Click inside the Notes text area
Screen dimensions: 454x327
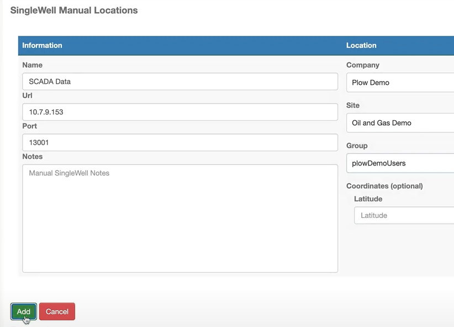(180, 218)
